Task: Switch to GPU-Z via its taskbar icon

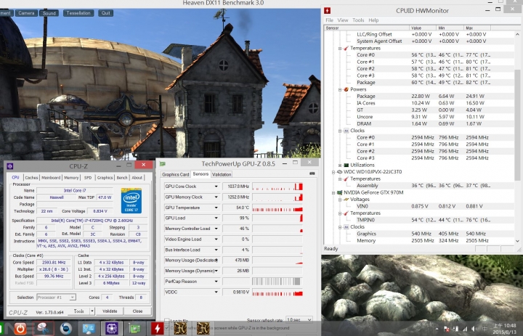Action: pos(135,329)
